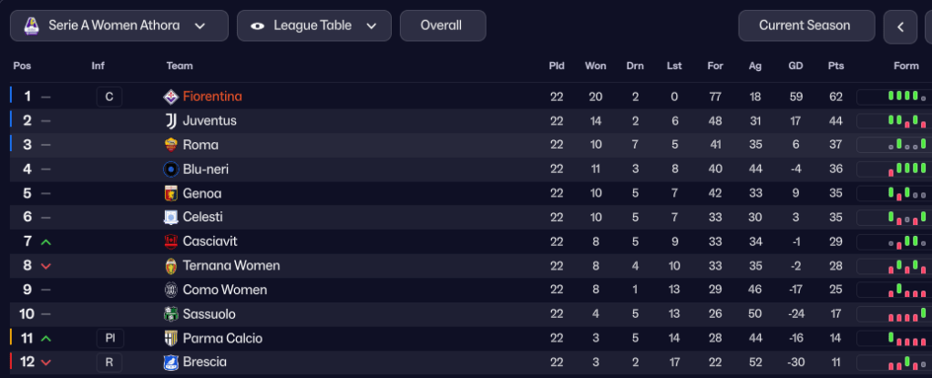Click the Blu-neri club crest icon
Screen dimensions: 932x378
coord(170,169)
